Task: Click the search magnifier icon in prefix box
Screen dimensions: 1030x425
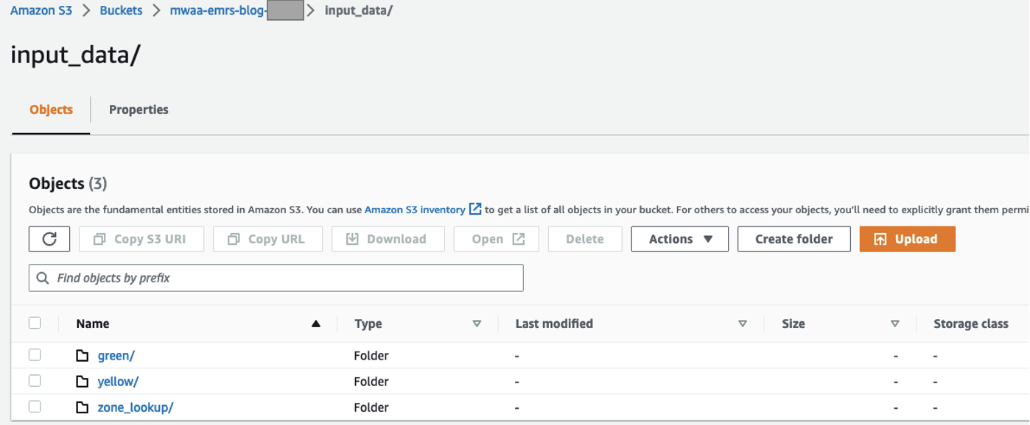Action: pyautogui.click(x=43, y=278)
